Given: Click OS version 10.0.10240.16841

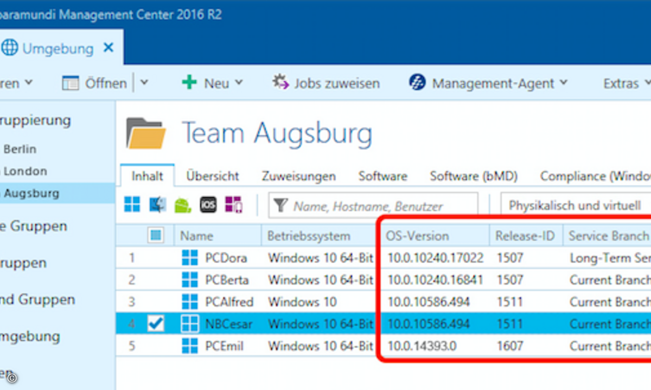Looking at the screenshot, I should (x=435, y=280).
